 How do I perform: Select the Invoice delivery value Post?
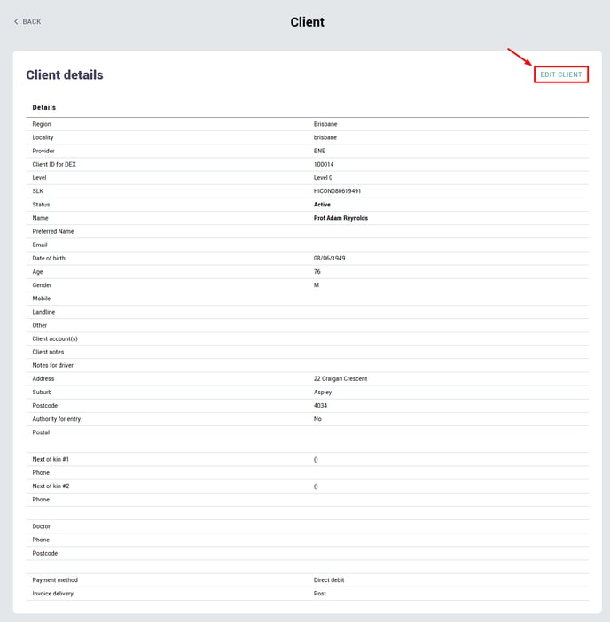coord(319,594)
